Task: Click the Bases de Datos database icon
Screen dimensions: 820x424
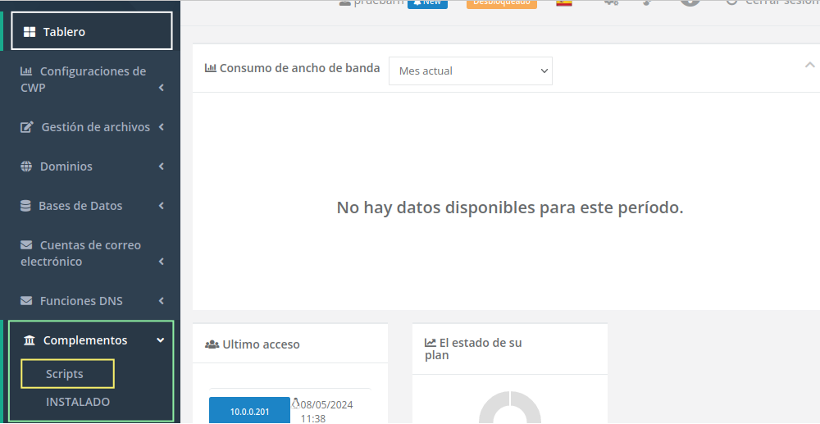Action: click(x=25, y=206)
